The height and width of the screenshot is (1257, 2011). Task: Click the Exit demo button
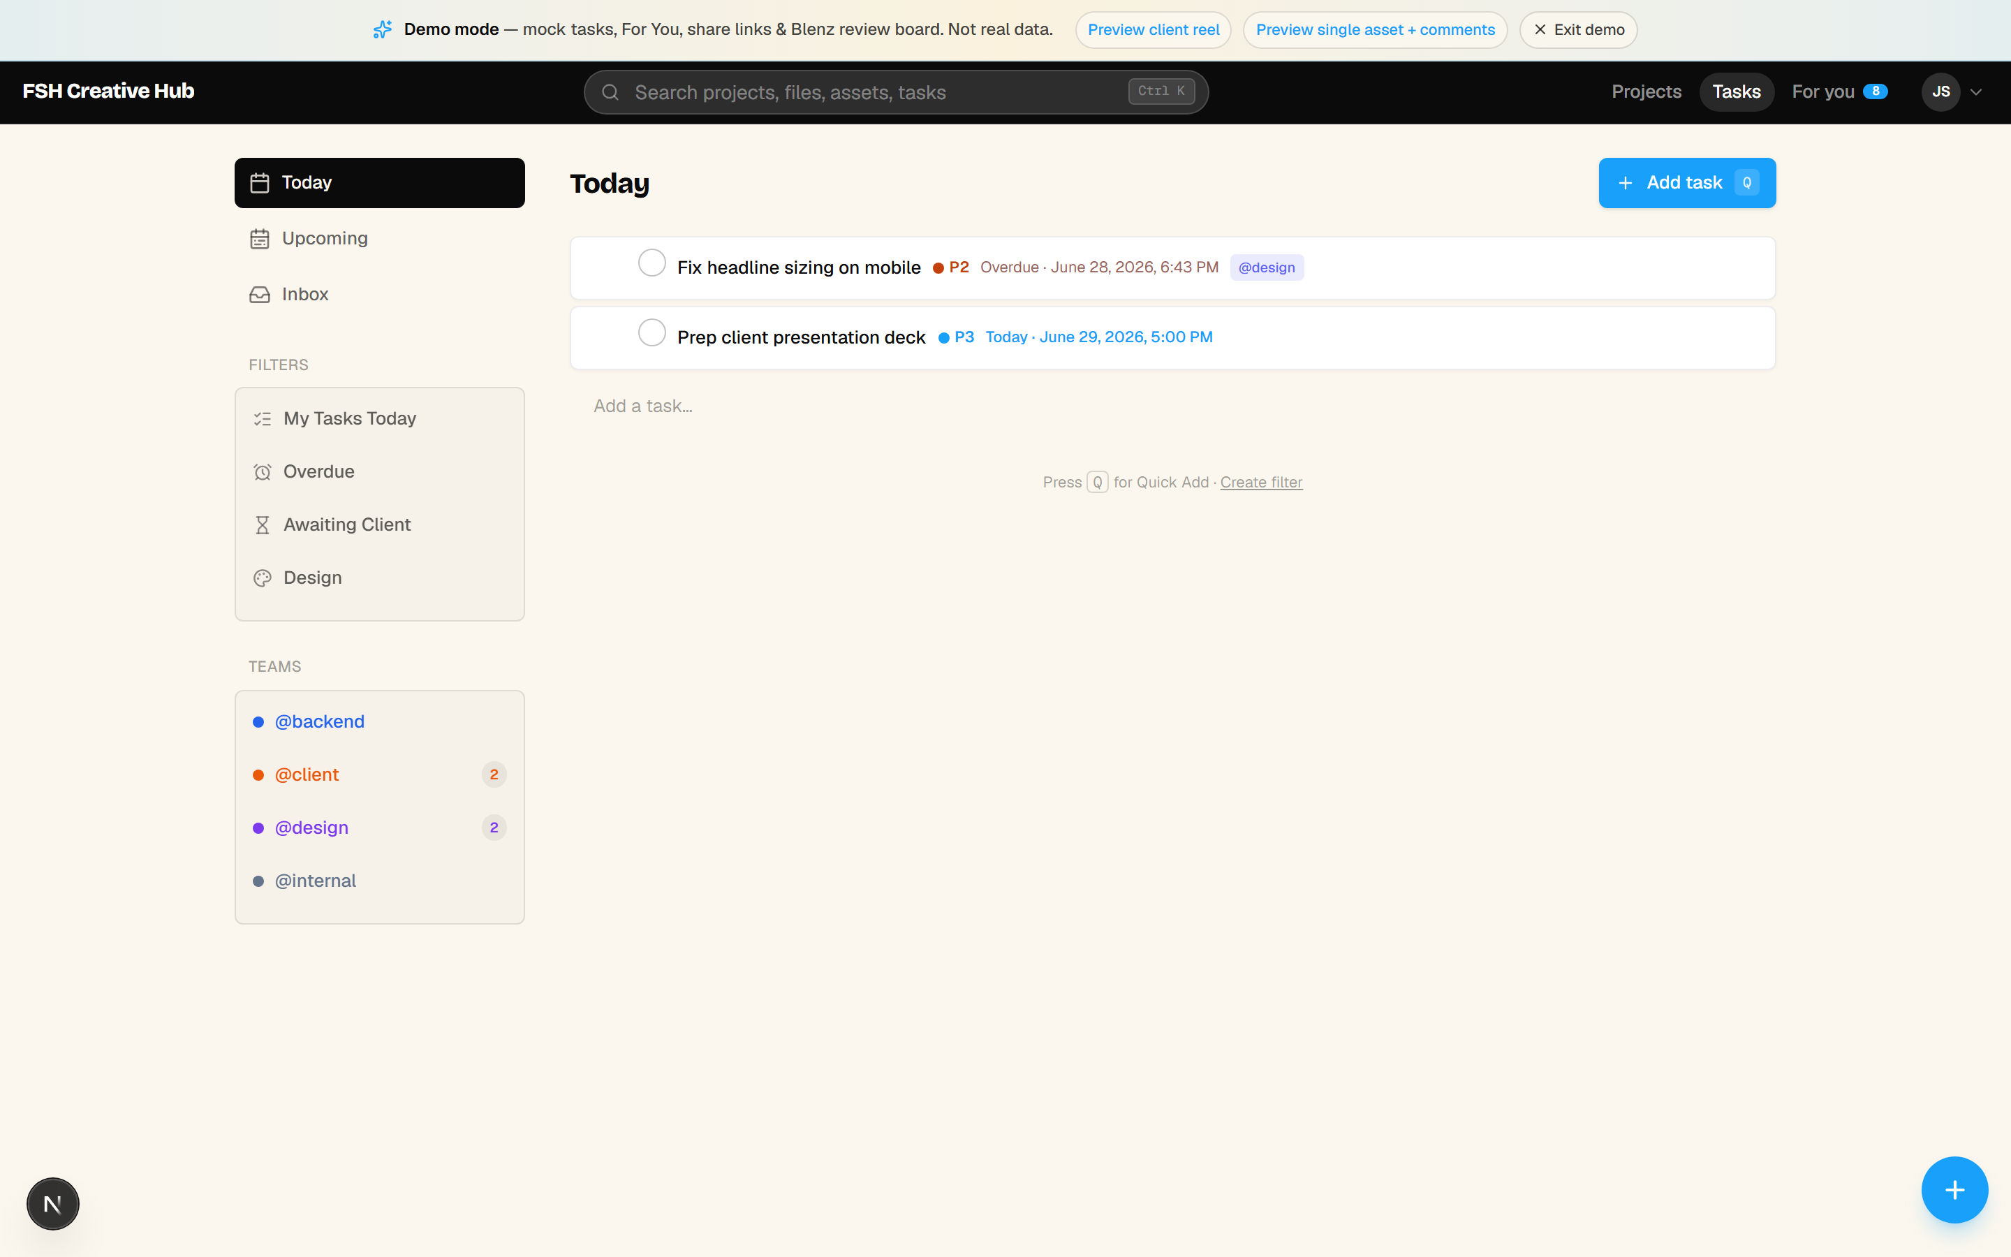(1578, 30)
